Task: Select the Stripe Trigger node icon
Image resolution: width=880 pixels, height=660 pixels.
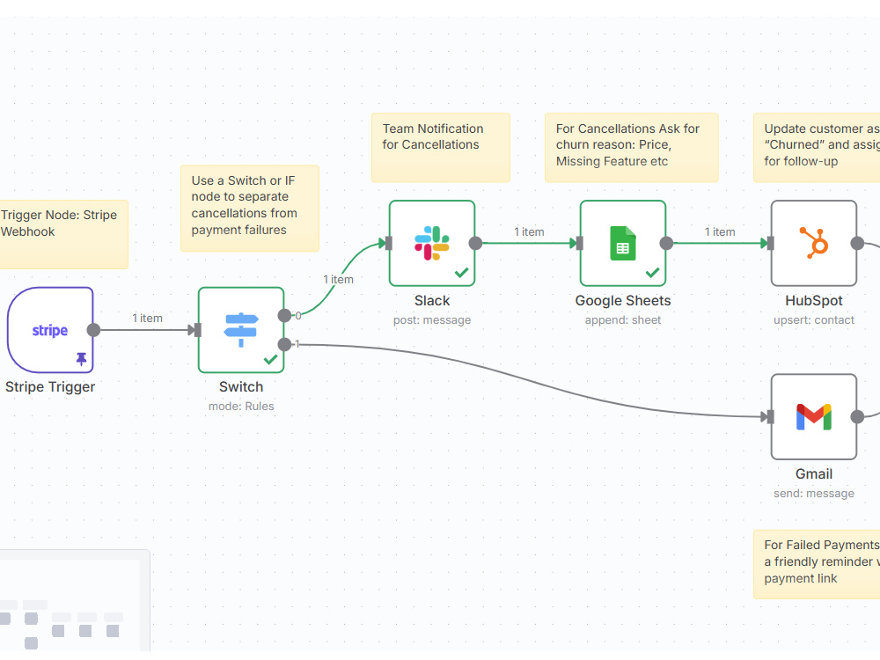Action: [x=50, y=330]
